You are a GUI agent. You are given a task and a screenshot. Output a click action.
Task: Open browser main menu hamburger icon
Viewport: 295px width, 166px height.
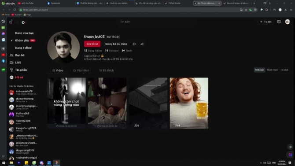(291, 10)
